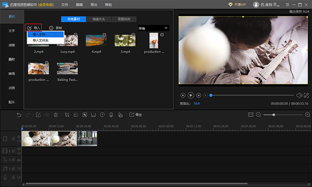Enter fullscreen preview mode
Image resolution: width=312 pixels, height=187 pixels.
tap(306, 95)
